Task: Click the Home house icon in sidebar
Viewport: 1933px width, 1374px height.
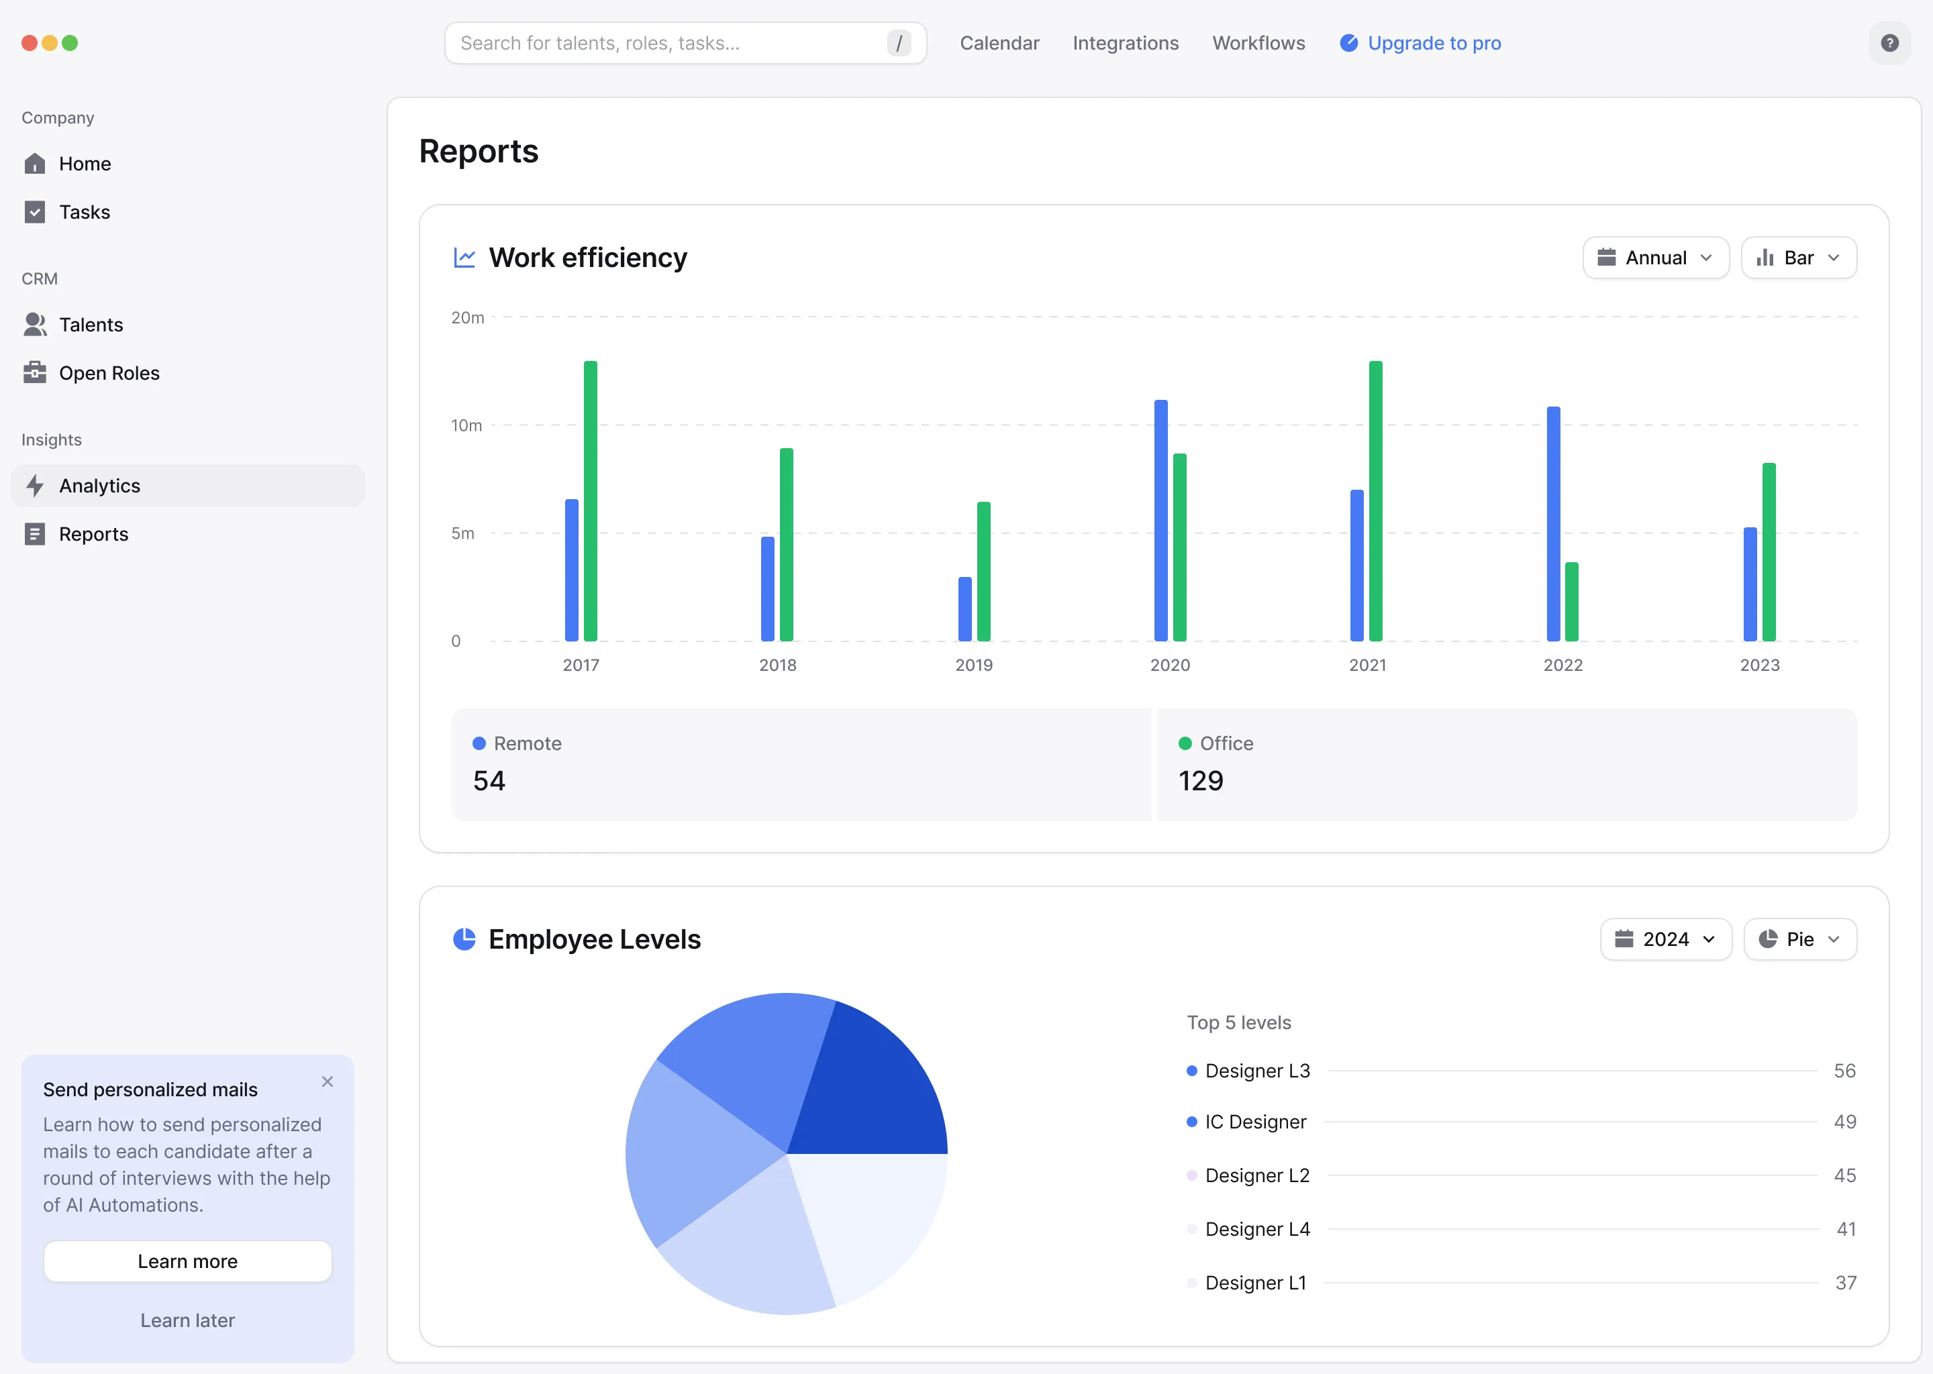Action: 35,163
